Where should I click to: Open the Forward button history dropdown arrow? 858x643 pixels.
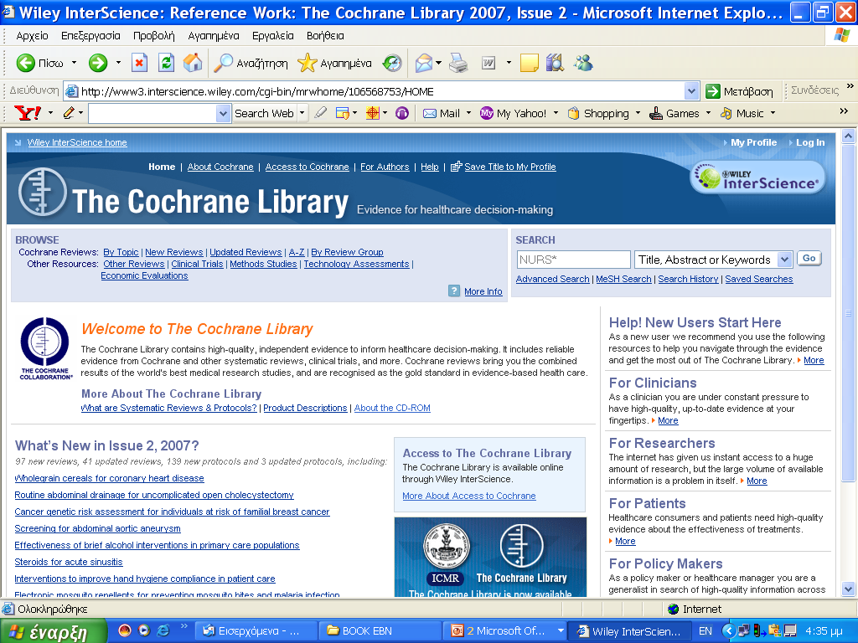pyautogui.click(x=118, y=64)
